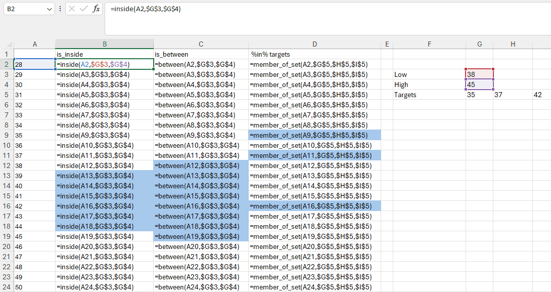Screen dimensions: 551x292
Task: Open the Name Box dropdown arrow
Action: (x=49, y=9)
